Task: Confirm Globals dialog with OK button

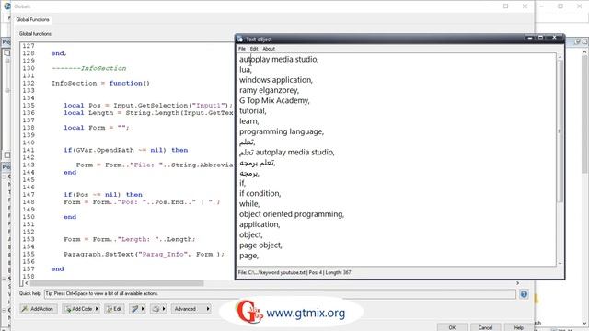Action: point(452,327)
